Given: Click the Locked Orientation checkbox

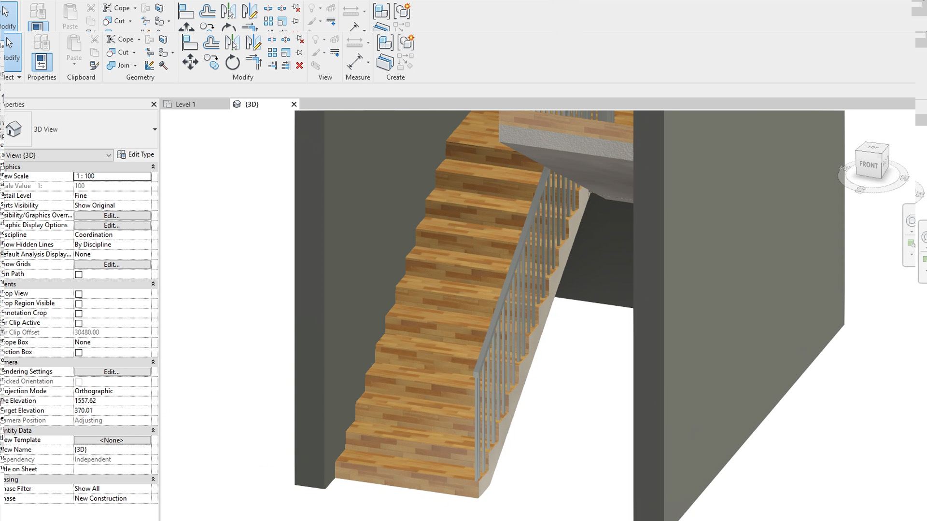Looking at the screenshot, I should coord(79,382).
